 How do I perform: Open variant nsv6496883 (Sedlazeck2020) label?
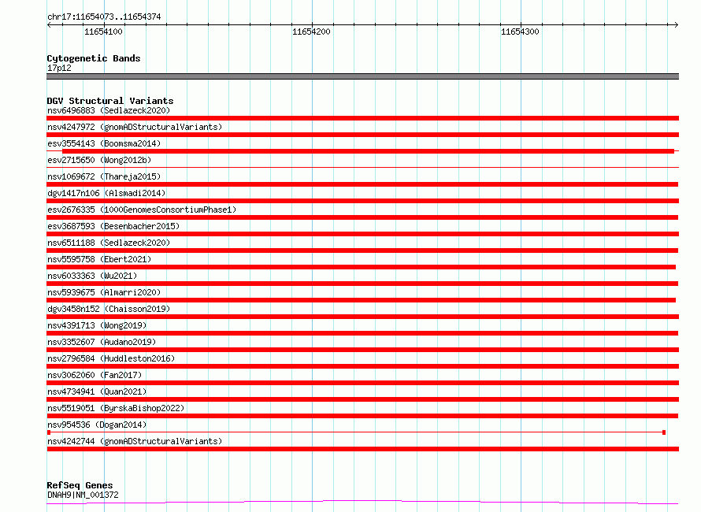pos(109,110)
